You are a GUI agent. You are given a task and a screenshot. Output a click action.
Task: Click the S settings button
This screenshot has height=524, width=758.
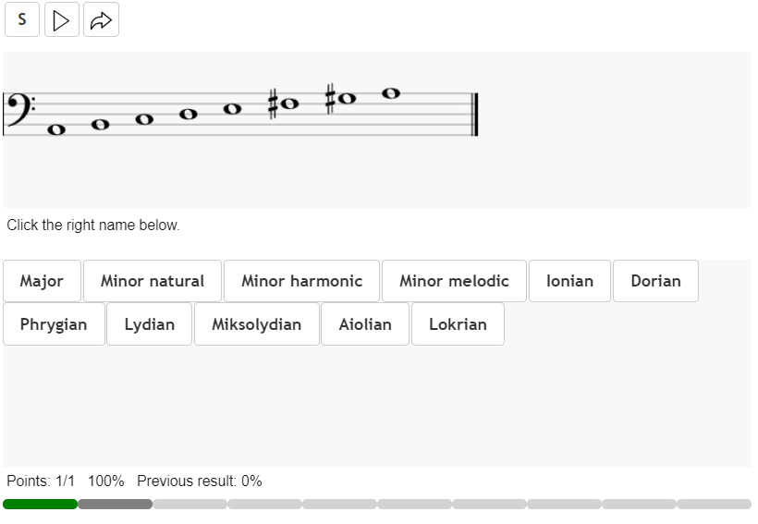22,19
